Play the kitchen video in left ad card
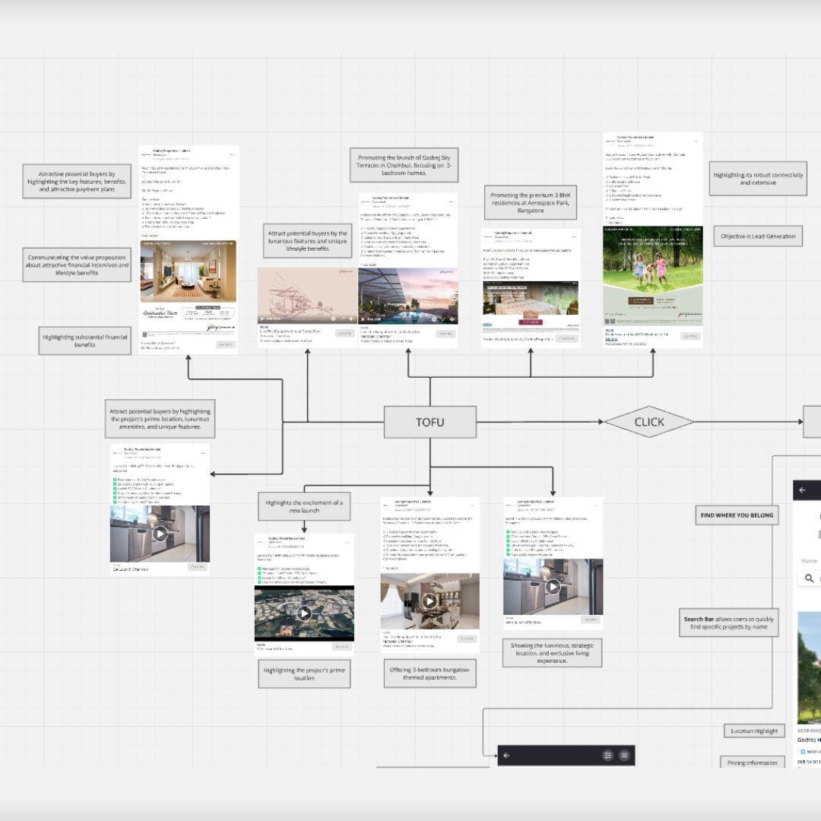821x821 pixels. coord(160,534)
